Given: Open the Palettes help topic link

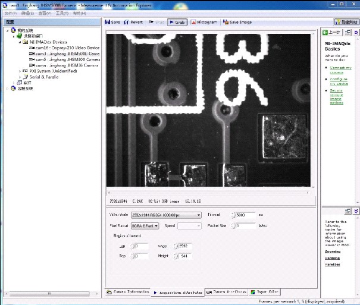Looking at the screenshot, I should click(332, 265).
